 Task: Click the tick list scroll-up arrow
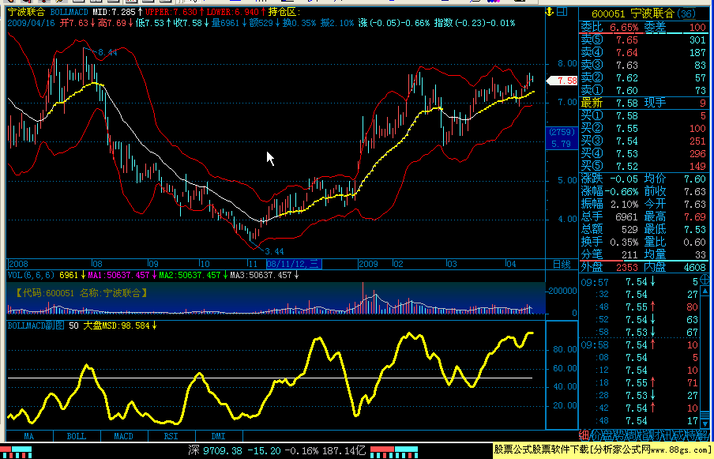[x=705, y=291]
